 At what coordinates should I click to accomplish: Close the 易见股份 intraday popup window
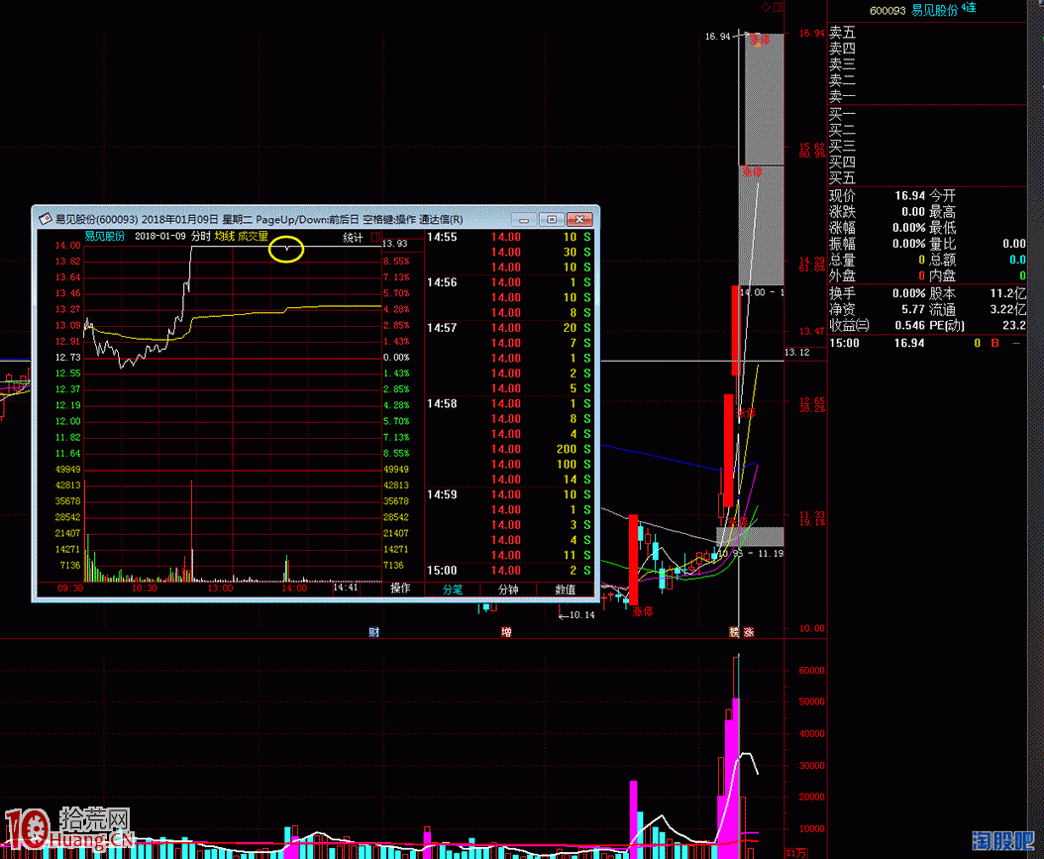[579, 219]
